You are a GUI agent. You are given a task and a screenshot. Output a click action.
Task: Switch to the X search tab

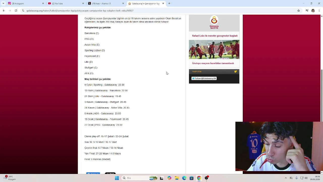pyautogui.click(x=105, y=4)
